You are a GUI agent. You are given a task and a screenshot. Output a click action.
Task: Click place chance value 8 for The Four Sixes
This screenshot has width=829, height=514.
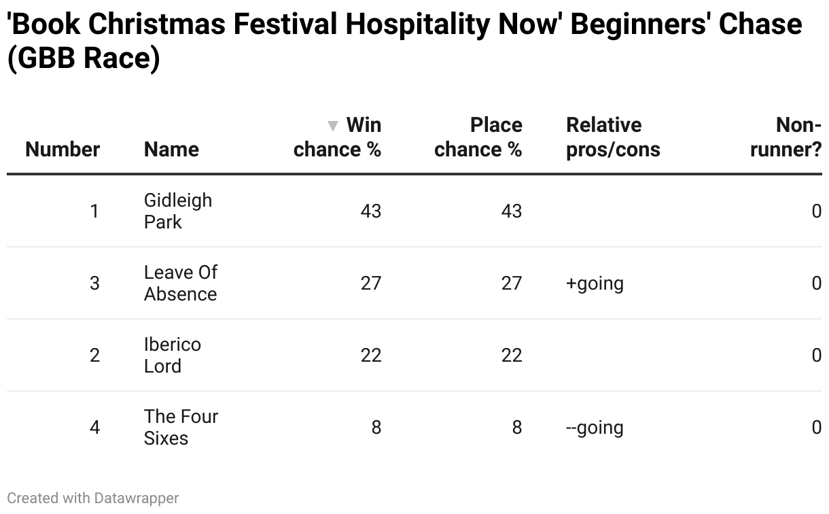pyautogui.click(x=516, y=428)
